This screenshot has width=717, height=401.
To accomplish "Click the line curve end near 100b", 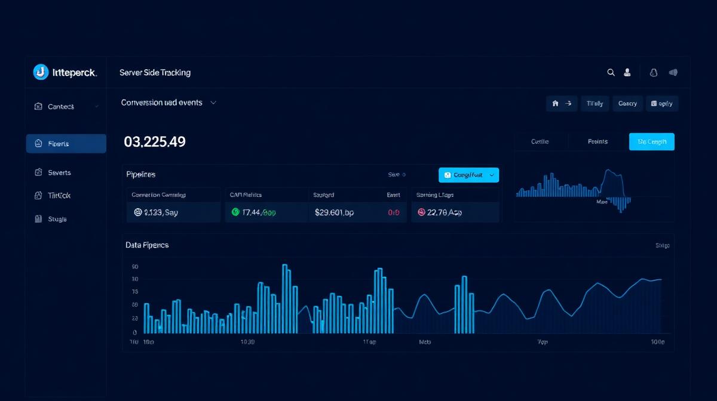I will (660, 279).
